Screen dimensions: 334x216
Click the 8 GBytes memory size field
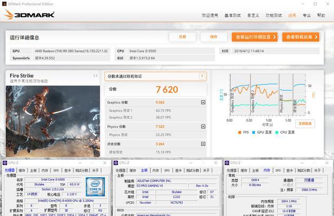click(255, 185)
